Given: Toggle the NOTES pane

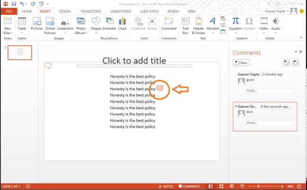Looking at the screenshot, I should (166, 186).
